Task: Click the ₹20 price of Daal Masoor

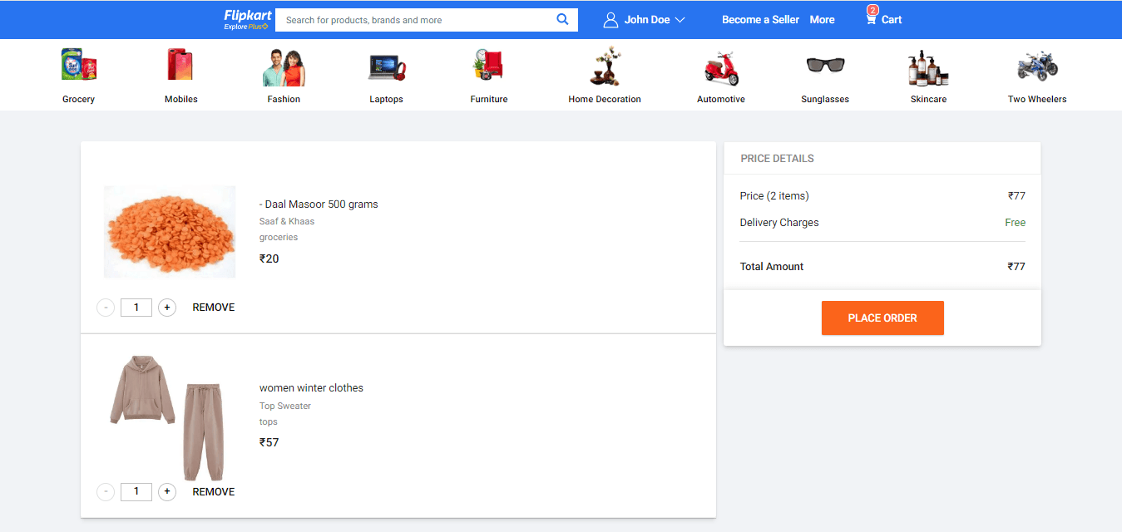Action: 269,259
